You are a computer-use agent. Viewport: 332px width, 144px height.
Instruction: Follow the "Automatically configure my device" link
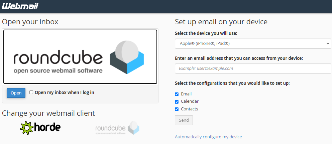(x=208, y=137)
